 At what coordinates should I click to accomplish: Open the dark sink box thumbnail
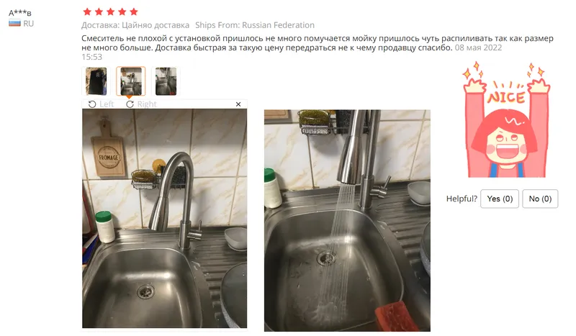click(96, 81)
